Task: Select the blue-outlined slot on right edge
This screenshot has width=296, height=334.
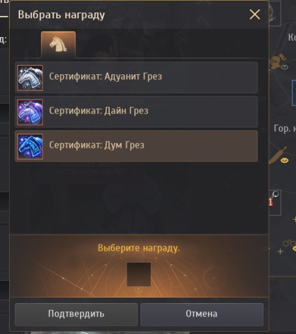Action: 294,93
